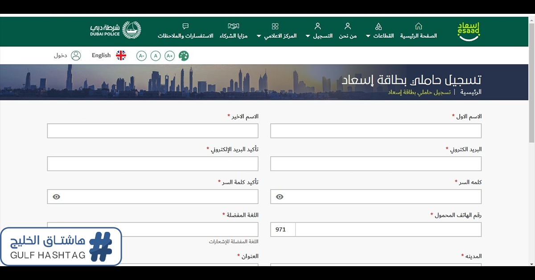The height and width of the screenshot is (280, 535).
Task: Switch the site language to English
Action: [101, 56]
